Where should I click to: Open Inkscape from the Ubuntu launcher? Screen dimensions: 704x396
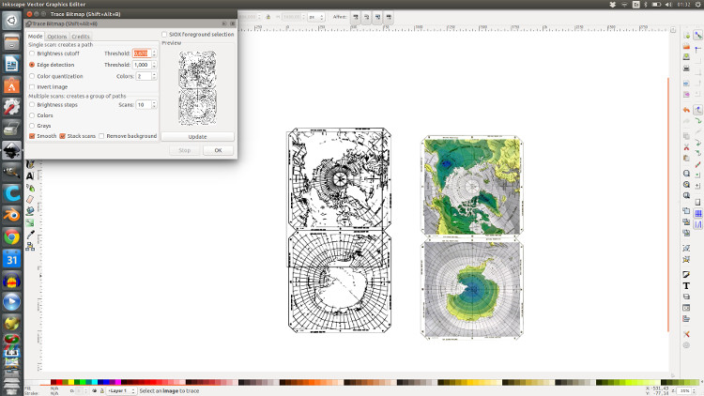[x=11, y=150]
